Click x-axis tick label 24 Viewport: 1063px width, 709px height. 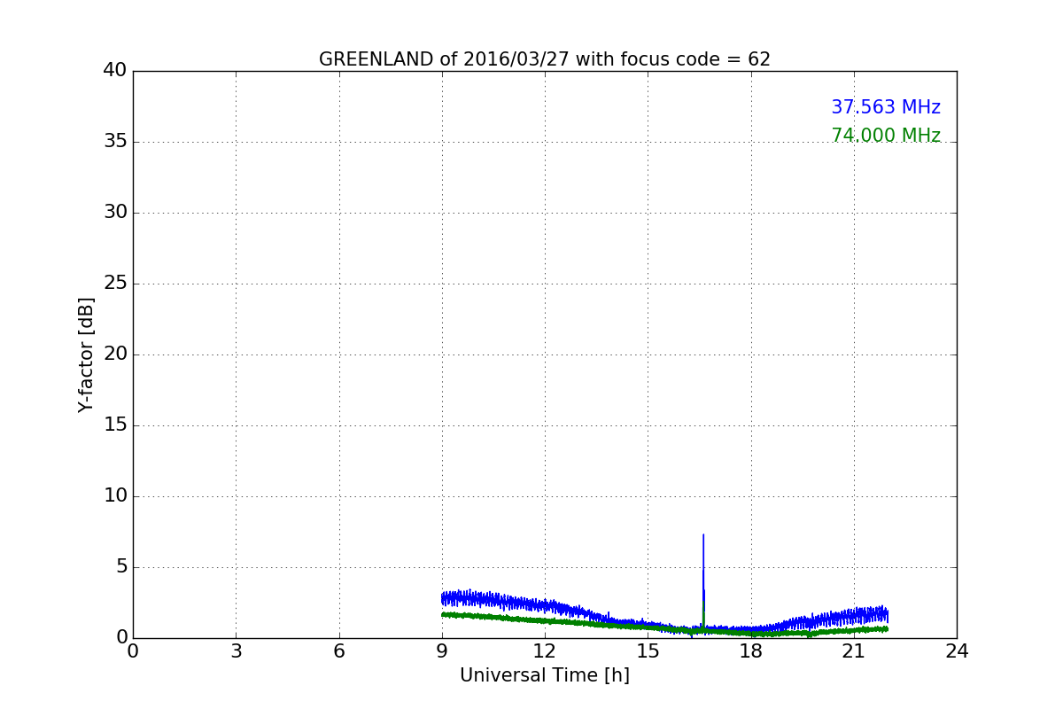pyautogui.click(x=957, y=651)
